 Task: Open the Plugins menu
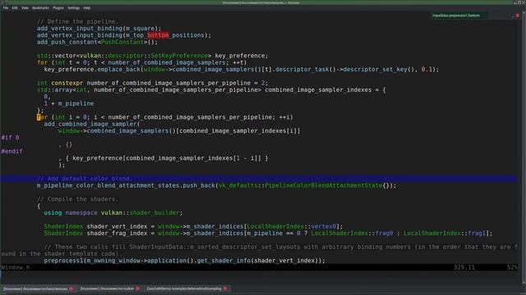(58, 7)
